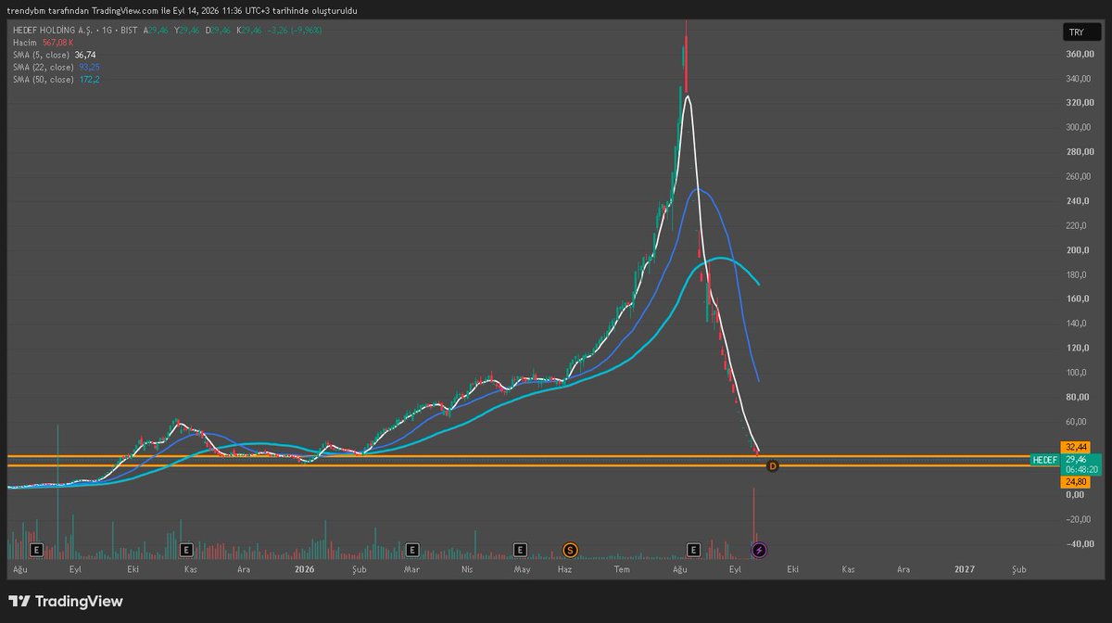Select the SMA (5, close) legend entry
The width and height of the screenshot is (1112, 623).
point(55,56)
